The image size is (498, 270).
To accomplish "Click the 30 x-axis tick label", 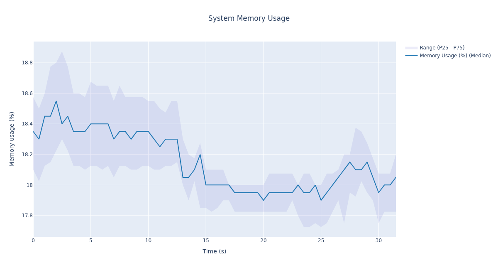I will point(378,241).
